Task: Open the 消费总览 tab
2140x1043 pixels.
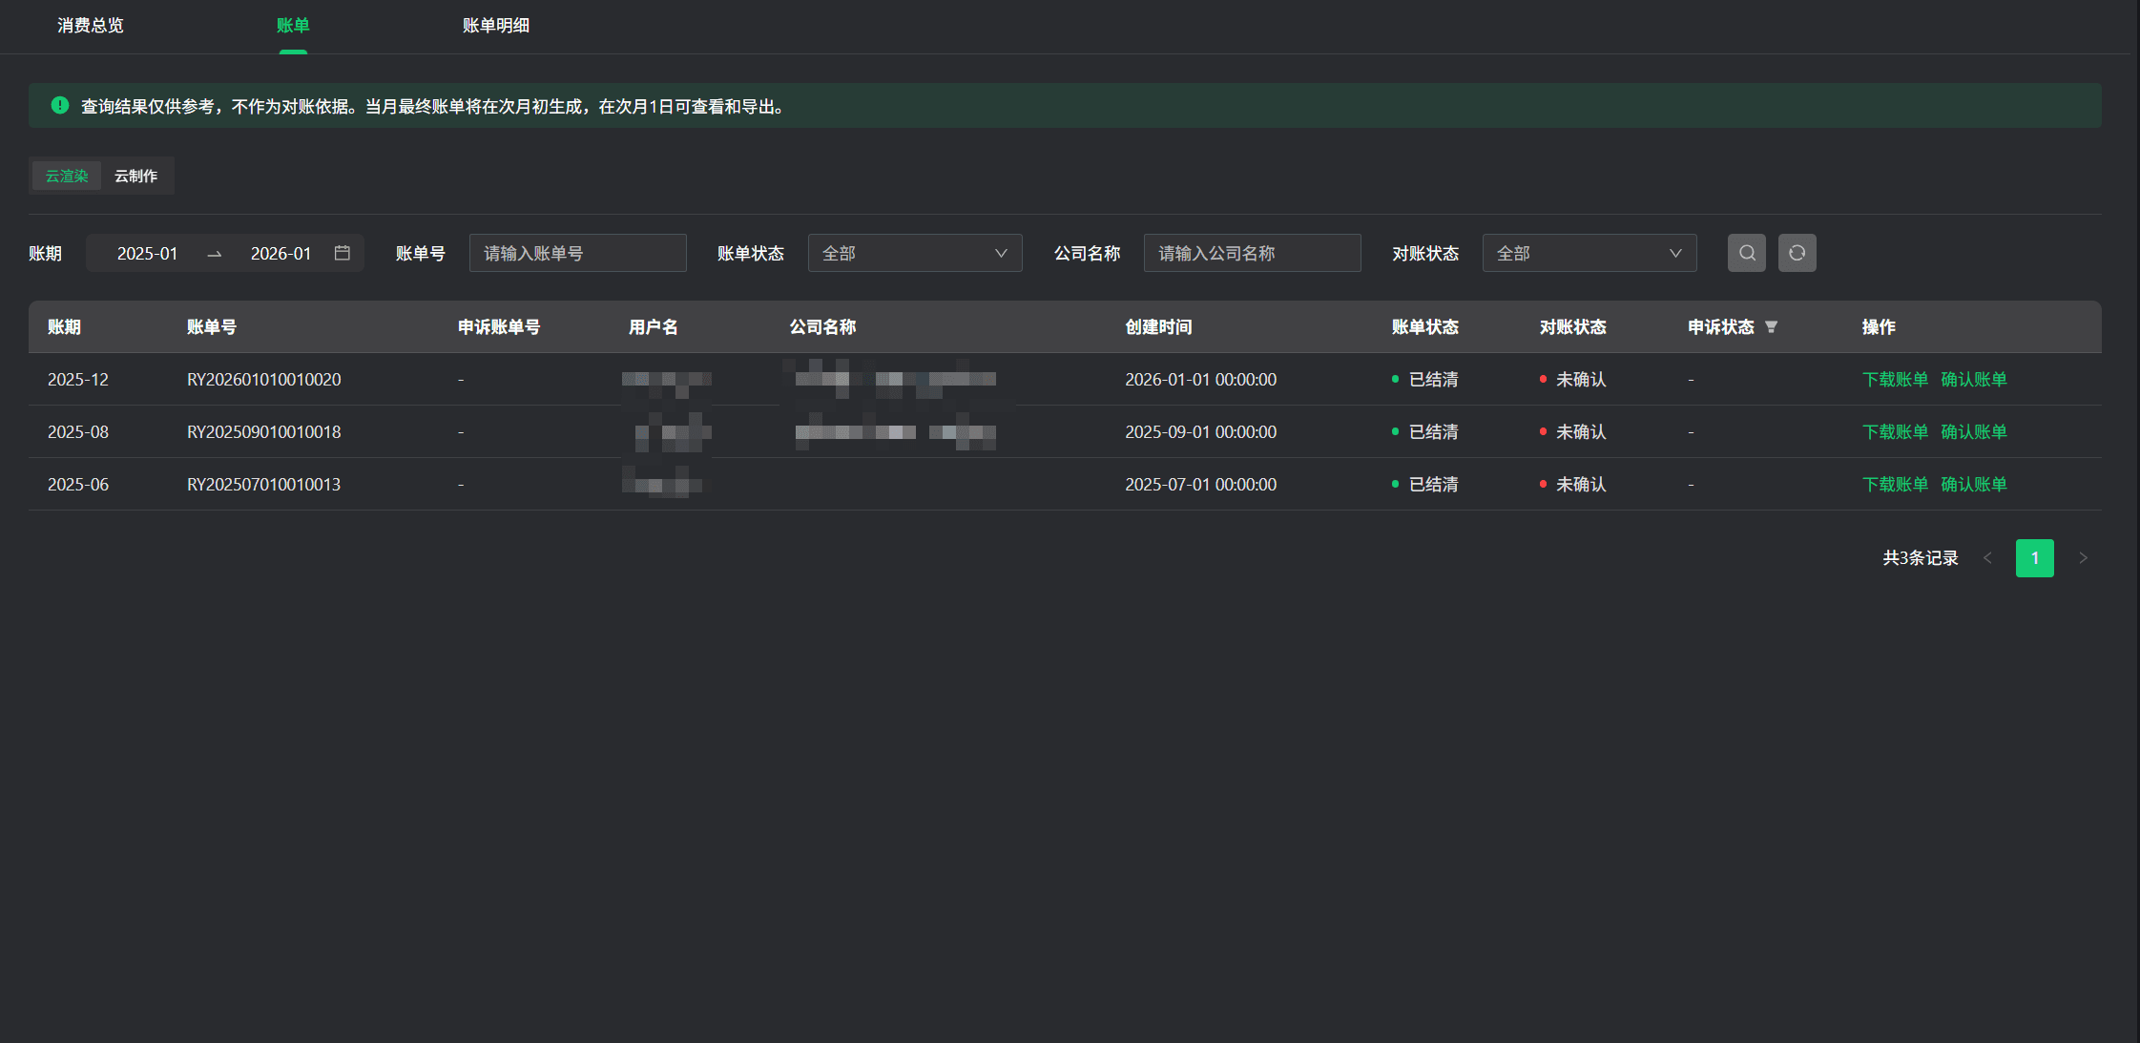Action: point(91,26)
